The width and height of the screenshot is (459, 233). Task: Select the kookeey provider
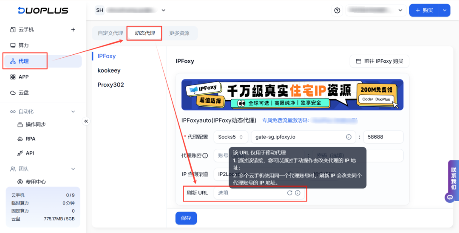coord(109,70)
